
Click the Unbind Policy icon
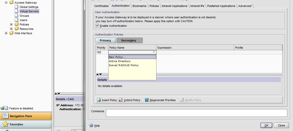coord(120,100)
